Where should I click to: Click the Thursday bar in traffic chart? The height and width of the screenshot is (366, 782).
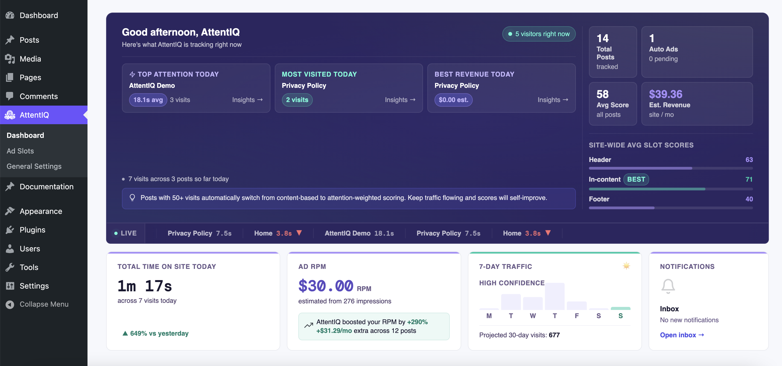coord(555,296)
